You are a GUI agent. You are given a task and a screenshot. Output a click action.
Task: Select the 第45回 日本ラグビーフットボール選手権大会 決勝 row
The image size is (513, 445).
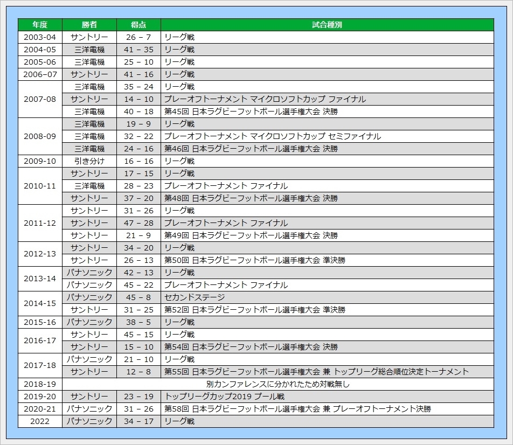coord(251,112)
